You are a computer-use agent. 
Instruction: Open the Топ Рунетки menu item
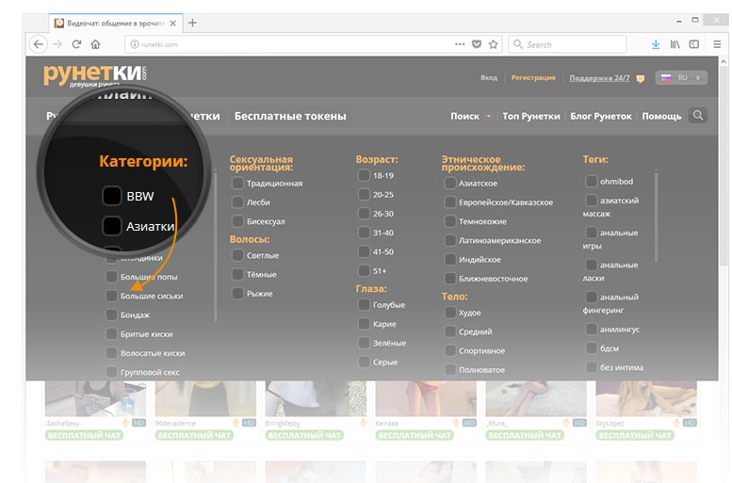pyautogui.click(x=532, y=117)
